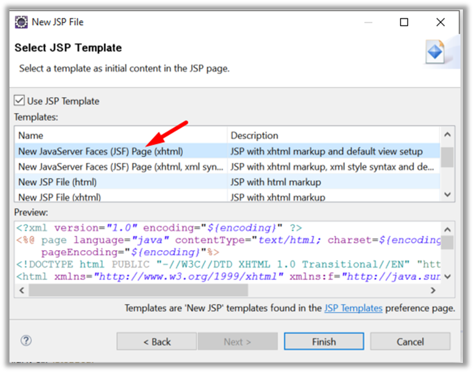Open the JSP Templates preference page link
Viewport: 474px width, 374px height.
(x=353, y=308)
